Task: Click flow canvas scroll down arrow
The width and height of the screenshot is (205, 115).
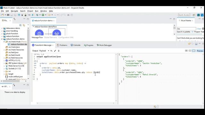Action: (174, 34)
